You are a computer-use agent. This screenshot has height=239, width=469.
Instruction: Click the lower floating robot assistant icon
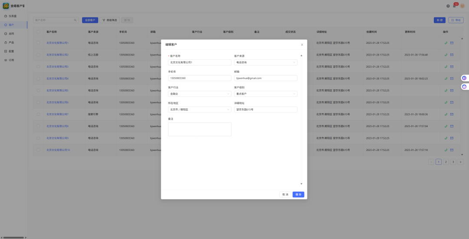(x=464, y=87)
